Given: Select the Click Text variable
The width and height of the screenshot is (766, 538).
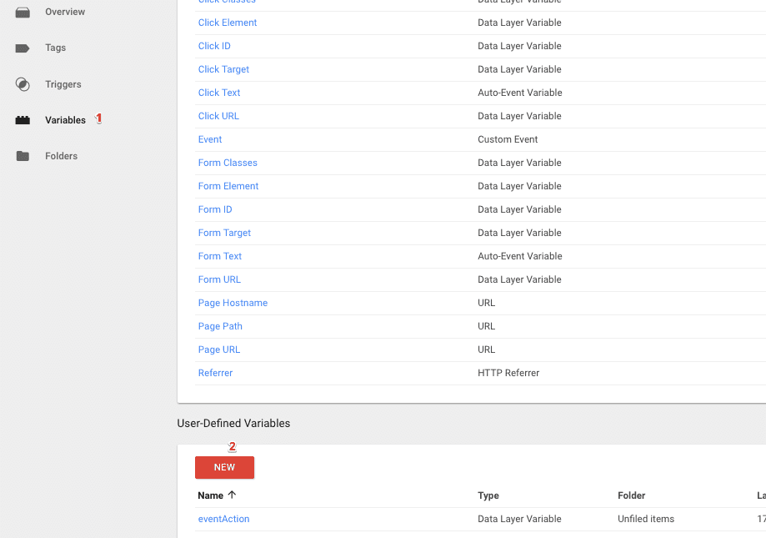Looking at the screenshot, I should tap(218, 93).
